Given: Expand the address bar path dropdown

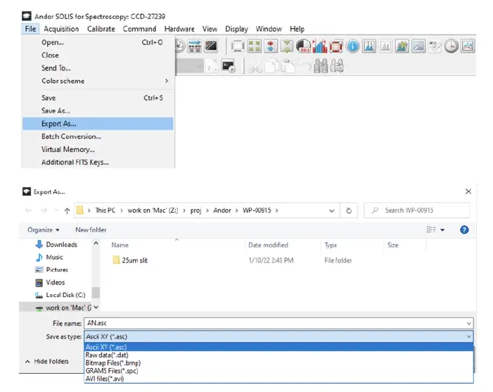Looking at the screenshot, I should tap(331, 211).
